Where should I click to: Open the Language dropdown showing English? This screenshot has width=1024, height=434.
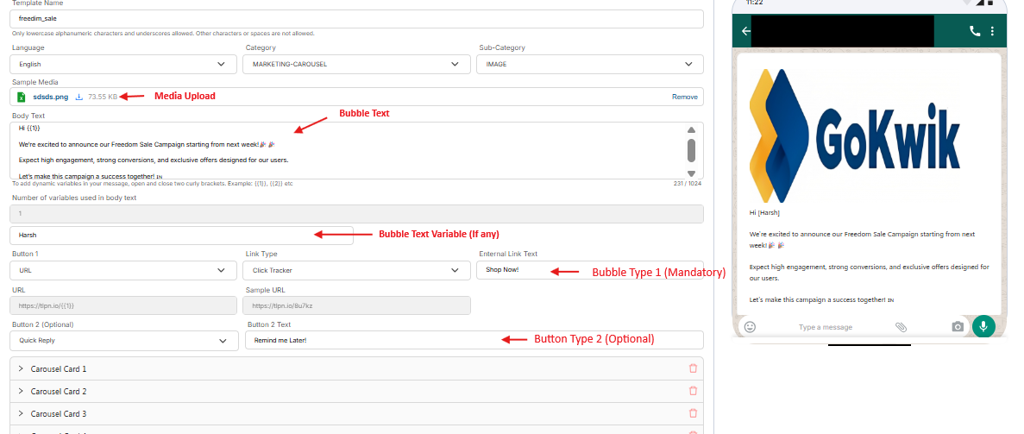click(x=123, y=64)
